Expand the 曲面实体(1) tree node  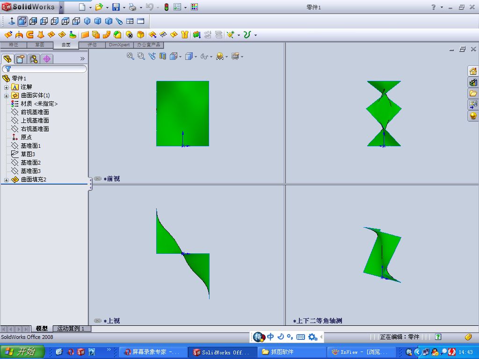pos(6,96)
